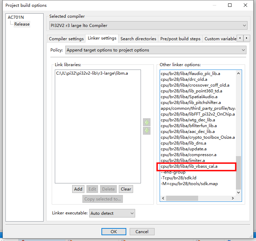Click the crossover_coff_old.a line
Viewport: 256px width, 241px height.
(x=195, y=85)
